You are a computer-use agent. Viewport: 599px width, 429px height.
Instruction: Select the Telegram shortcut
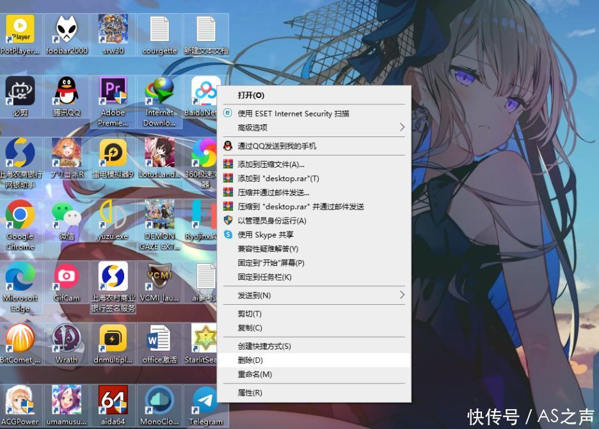point(206,406)
